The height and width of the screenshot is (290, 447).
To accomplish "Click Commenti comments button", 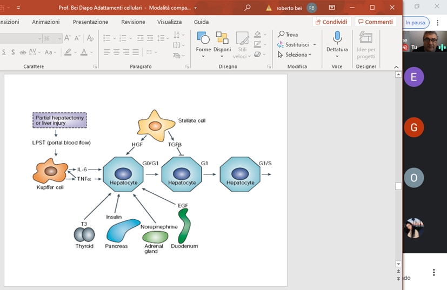I will [376, 22].
